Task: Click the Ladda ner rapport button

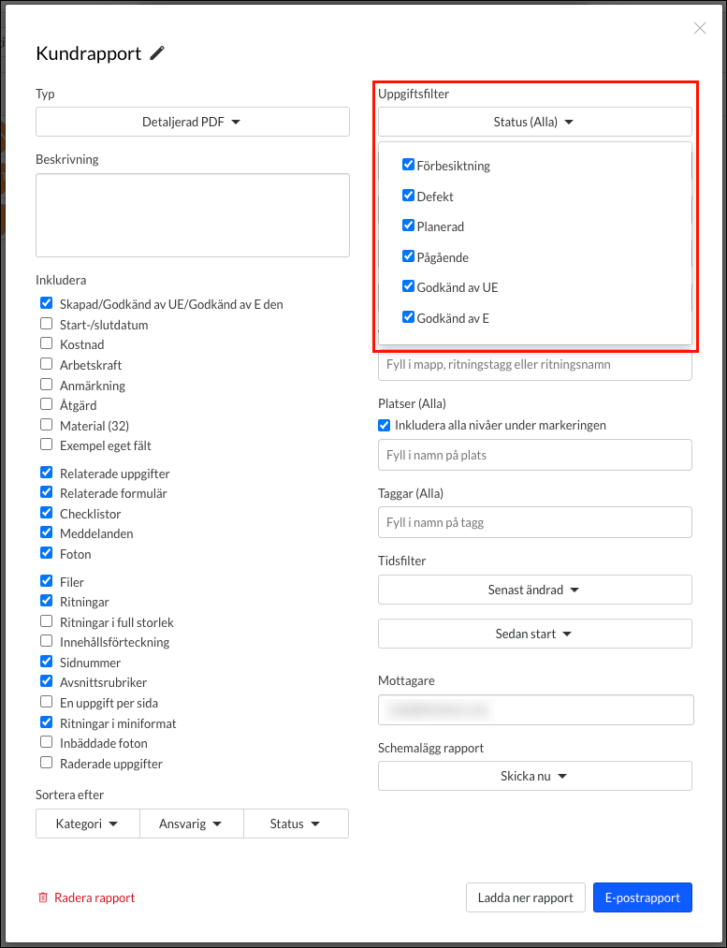Action: [x=526, y=897]
